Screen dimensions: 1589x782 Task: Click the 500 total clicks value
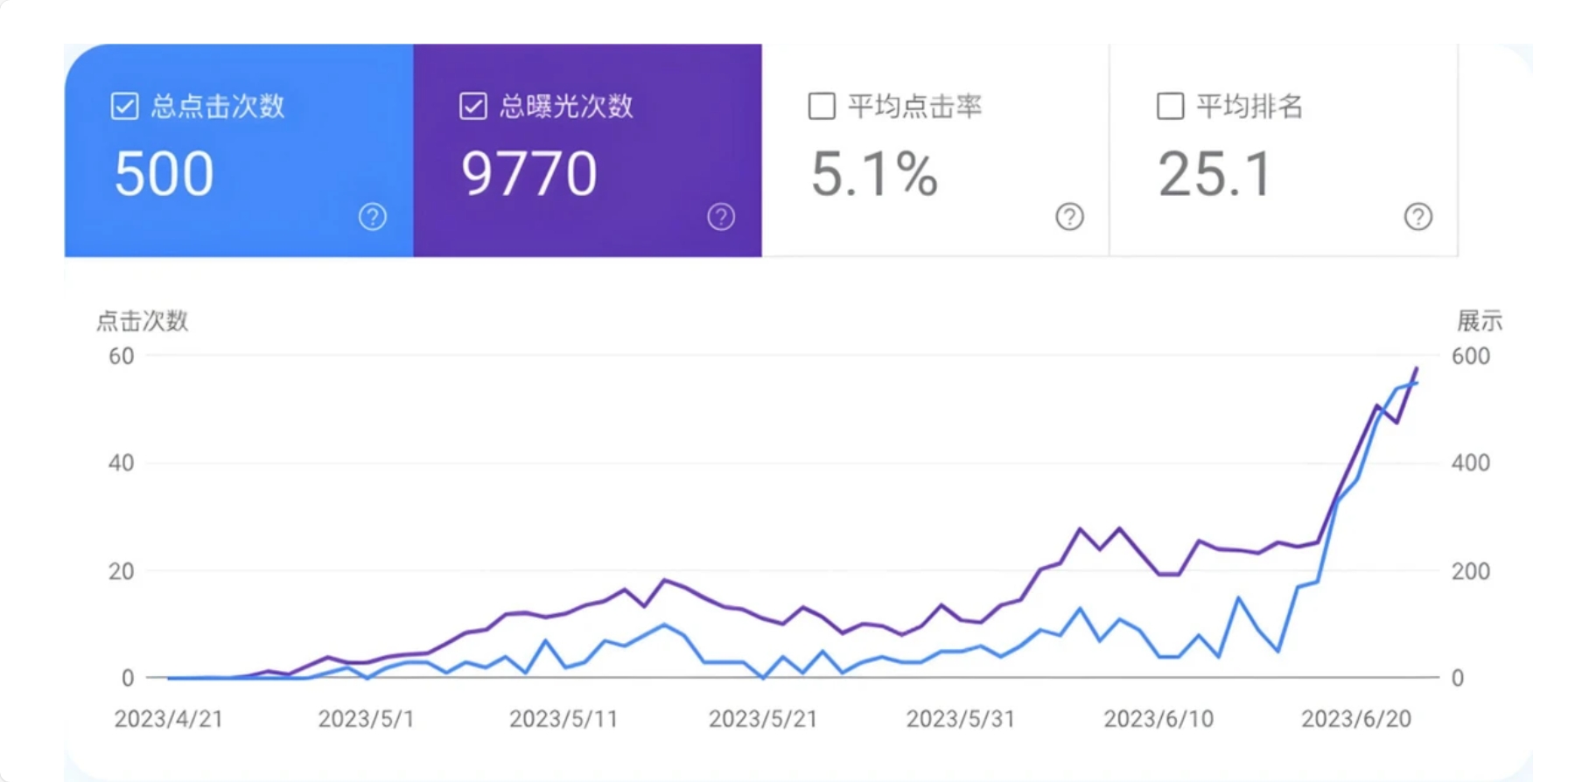pos(164,173)
